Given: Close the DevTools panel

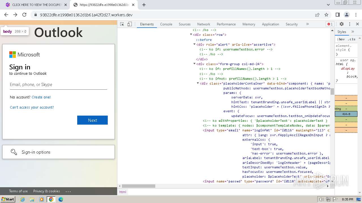Looking at the screenshot, I should click(357, 24).
